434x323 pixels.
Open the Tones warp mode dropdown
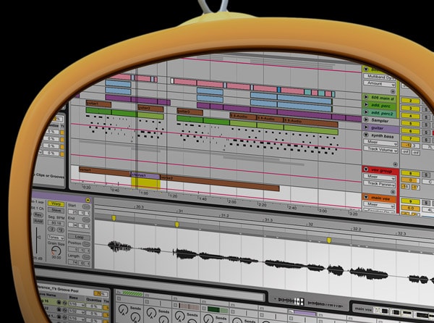pos(55,237)
